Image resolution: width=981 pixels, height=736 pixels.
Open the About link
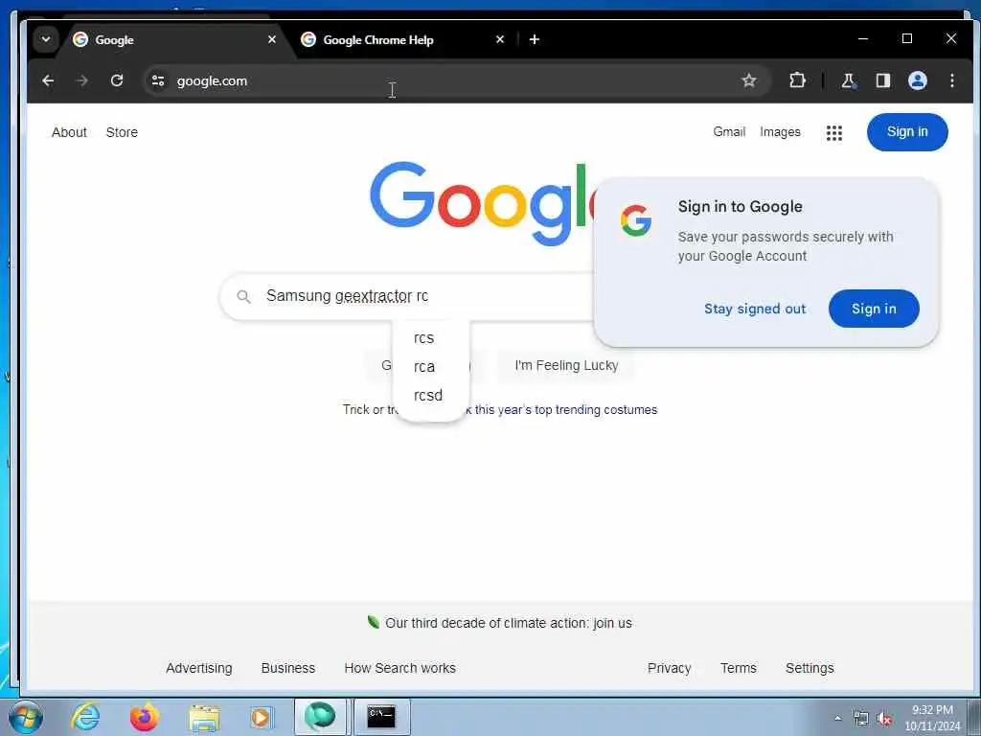coord(69,132)
